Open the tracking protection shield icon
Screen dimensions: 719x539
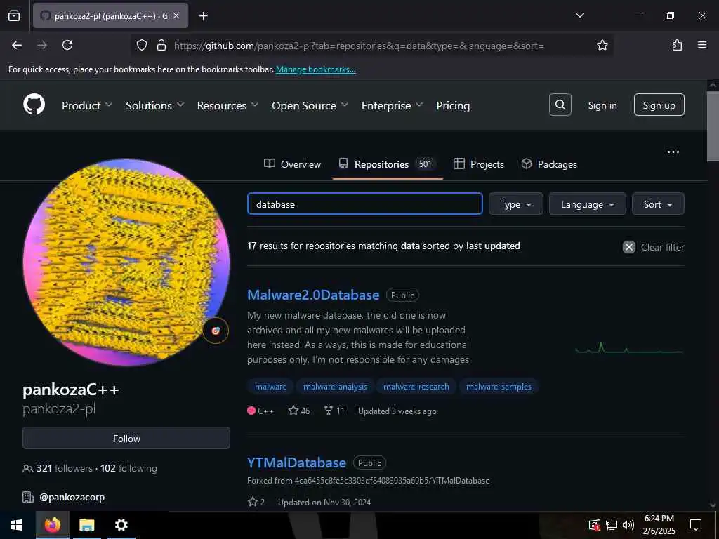tap(142, 45)
